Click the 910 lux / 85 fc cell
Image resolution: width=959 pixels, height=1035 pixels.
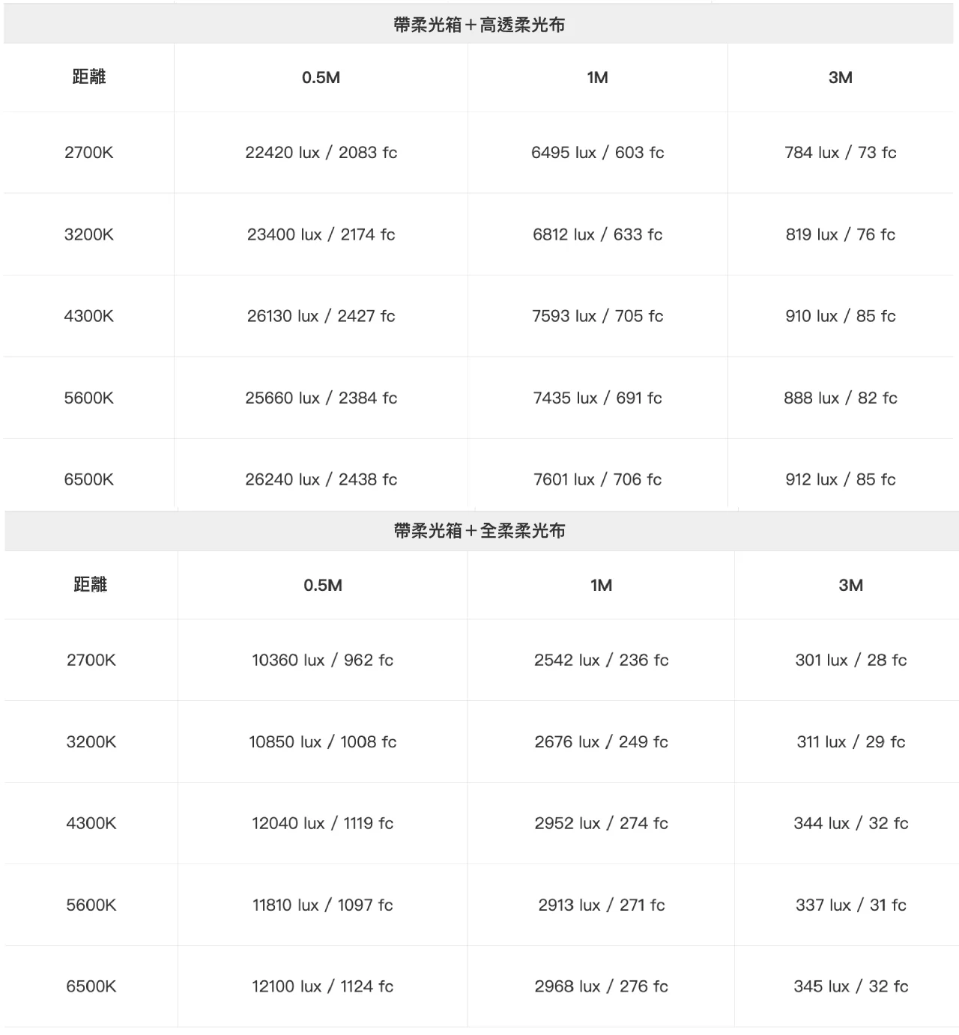840,316
